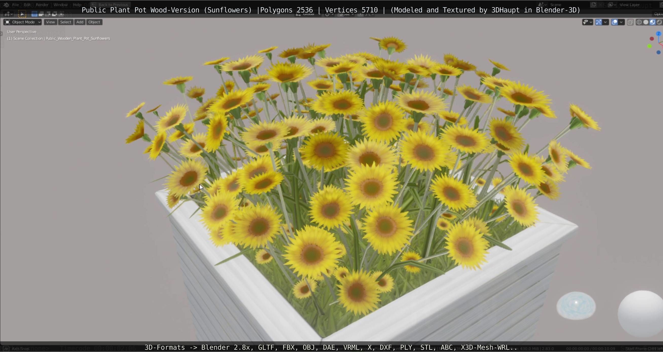Switch to Wireframe shading
Viewport: 663px width, 352px height.
(x=639, y=22)
